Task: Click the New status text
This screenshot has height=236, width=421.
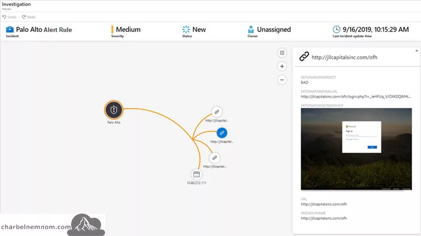Action: click(199, 29)
